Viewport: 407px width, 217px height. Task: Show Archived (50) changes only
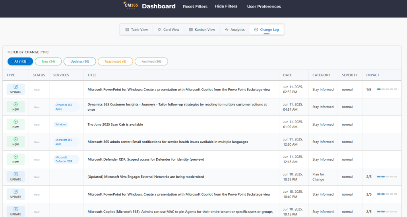coord(151,61)
